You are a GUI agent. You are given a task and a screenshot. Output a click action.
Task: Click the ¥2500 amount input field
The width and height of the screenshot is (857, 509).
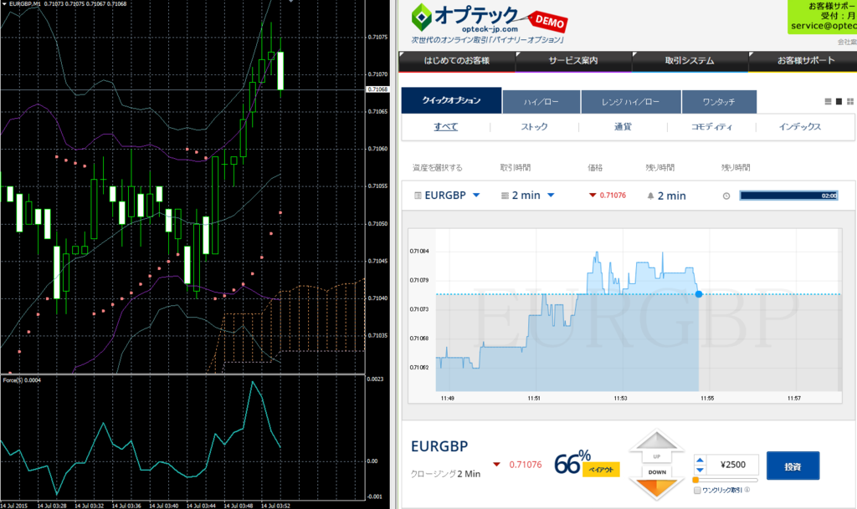pos(732,465)
